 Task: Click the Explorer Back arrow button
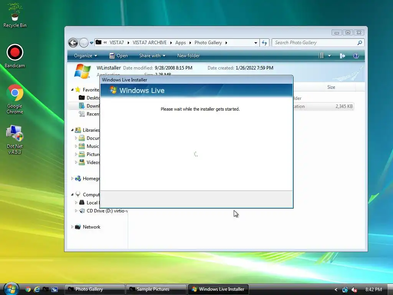point(73,43)
